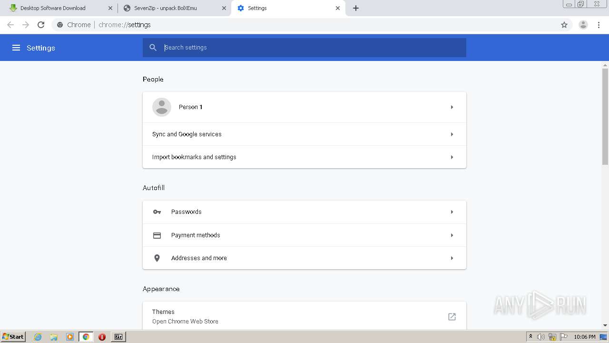Viewport: 609px width, 343px height.
Task: Open Internet Explorer from taskbar
Action: coord(38,337)
